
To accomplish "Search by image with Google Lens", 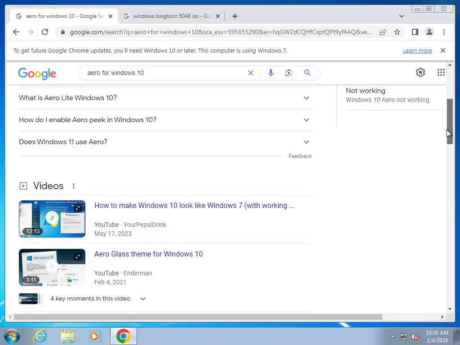I will 289,73.
